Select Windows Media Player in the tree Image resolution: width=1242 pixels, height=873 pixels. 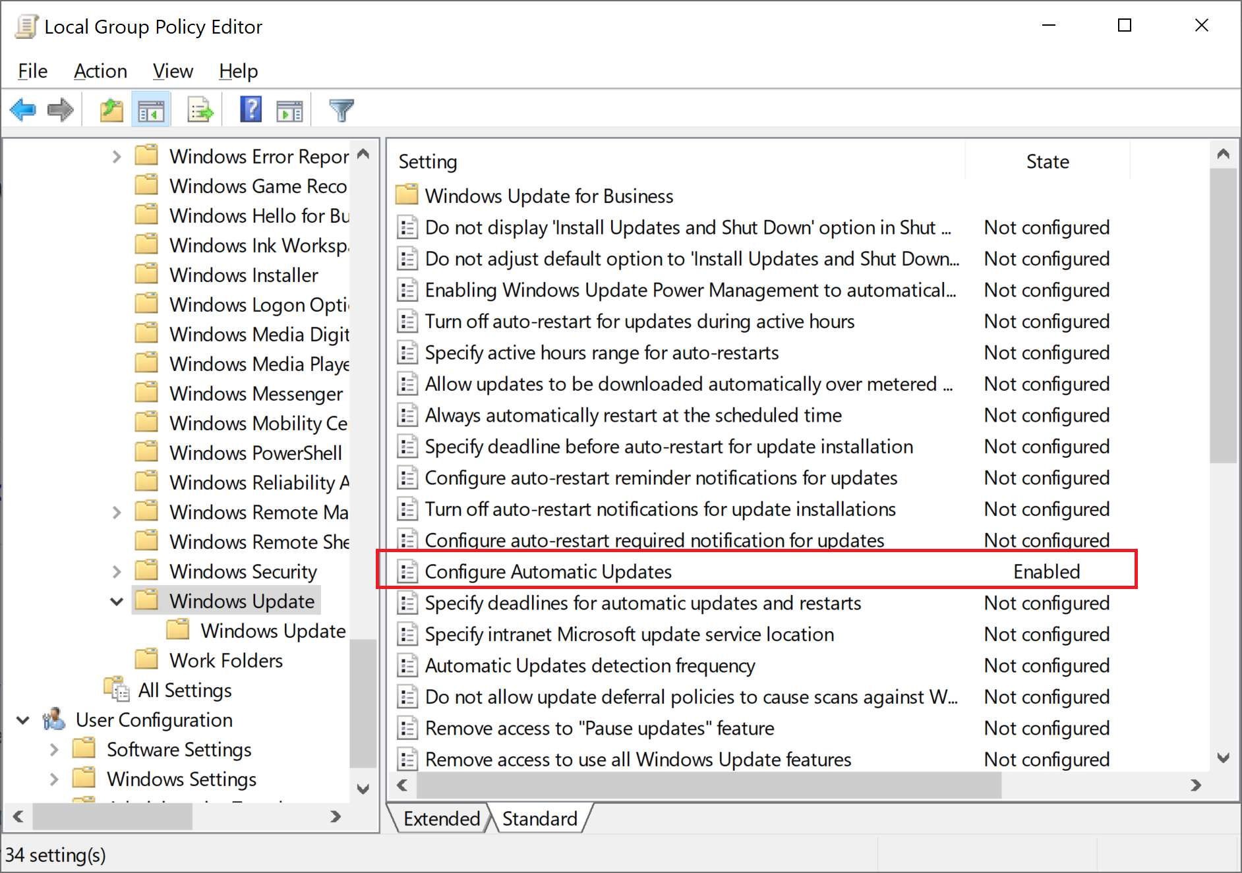point(259,364)
